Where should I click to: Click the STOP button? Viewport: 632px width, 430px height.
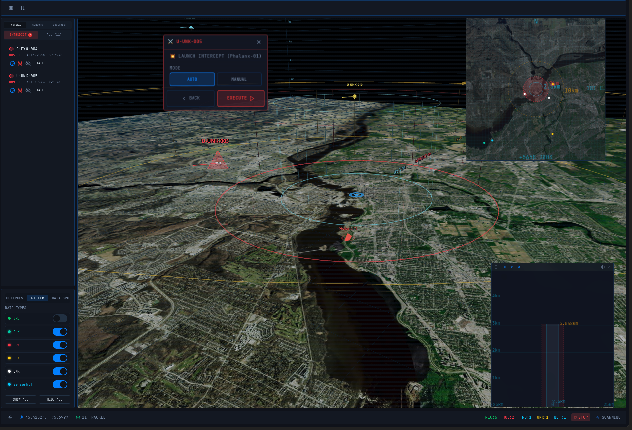[x=581, y=417]
